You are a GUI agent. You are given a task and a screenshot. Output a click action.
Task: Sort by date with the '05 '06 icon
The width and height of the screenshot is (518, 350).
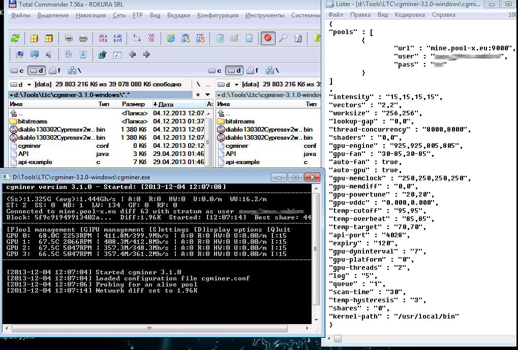tap(151, 38)
